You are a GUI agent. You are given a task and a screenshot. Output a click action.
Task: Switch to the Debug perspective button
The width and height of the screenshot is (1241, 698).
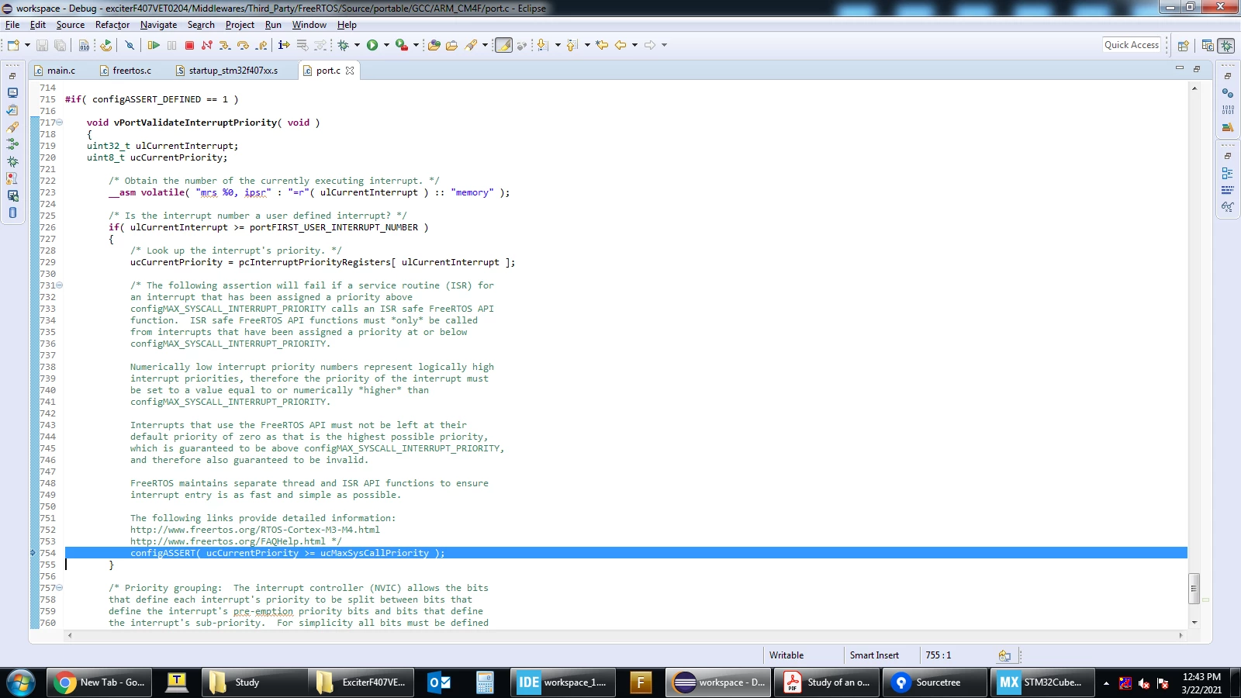[1226, 46]
